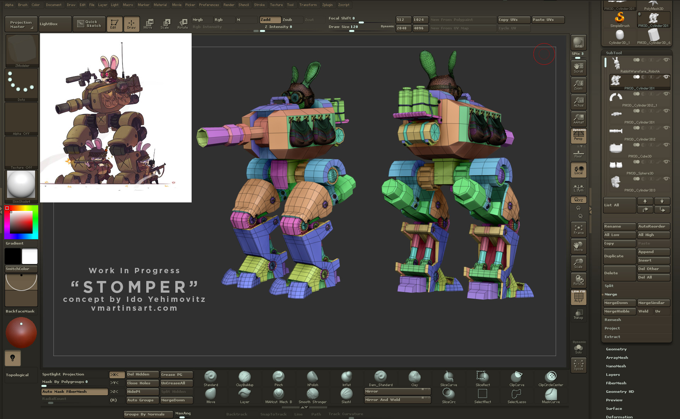Viewport: 680px width, 419px height.
Task: Click the MergeDown subtool button
Action: click(x=619, y=303)
